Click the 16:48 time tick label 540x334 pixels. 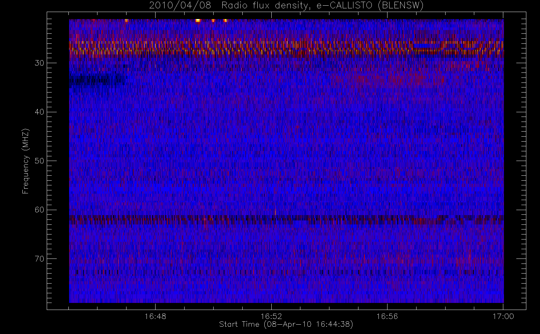coord(155,316)
